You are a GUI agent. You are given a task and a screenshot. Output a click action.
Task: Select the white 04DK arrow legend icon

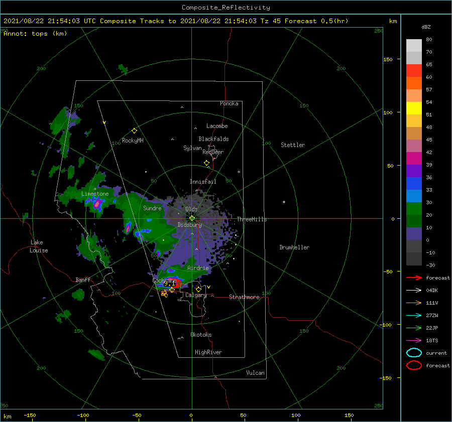pyautogui.click(x=414, y=290)
